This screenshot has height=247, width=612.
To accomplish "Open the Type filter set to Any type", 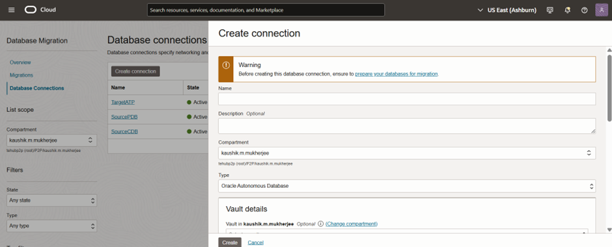I will pos(52,226).
